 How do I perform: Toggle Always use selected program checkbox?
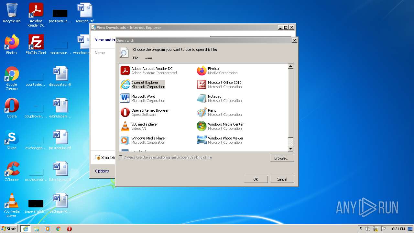click(x=121, y=157)
